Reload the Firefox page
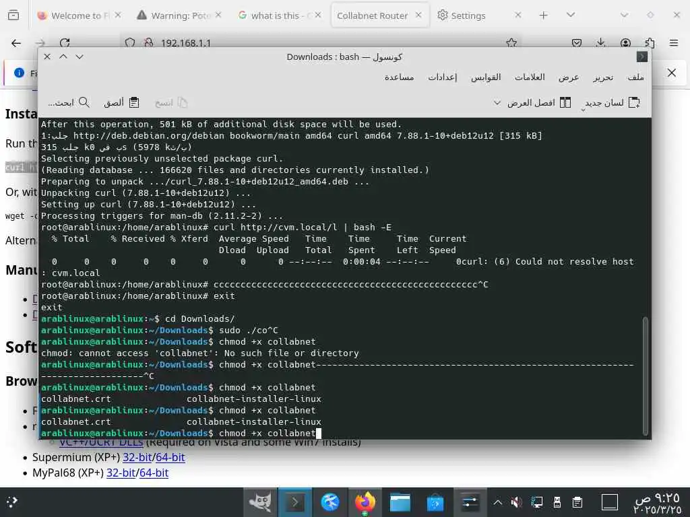This screenshot has width=690, height=517. tap(65, 43)
